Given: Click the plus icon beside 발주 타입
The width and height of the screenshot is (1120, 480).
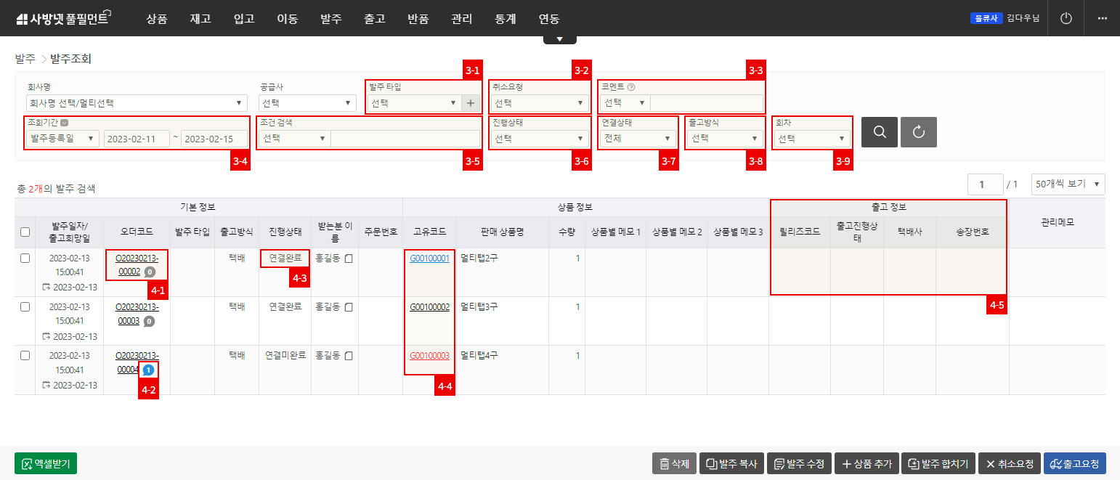Looking at the screenshot, I should click(471, 103).
